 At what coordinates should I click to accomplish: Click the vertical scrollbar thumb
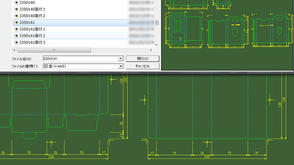pos(156,22)
